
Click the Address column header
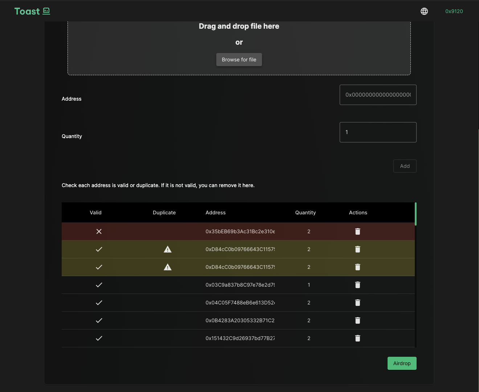[x=216, y=213]
